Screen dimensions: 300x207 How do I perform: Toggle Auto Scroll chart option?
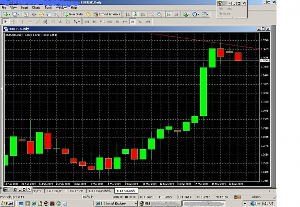coord(168,14)
